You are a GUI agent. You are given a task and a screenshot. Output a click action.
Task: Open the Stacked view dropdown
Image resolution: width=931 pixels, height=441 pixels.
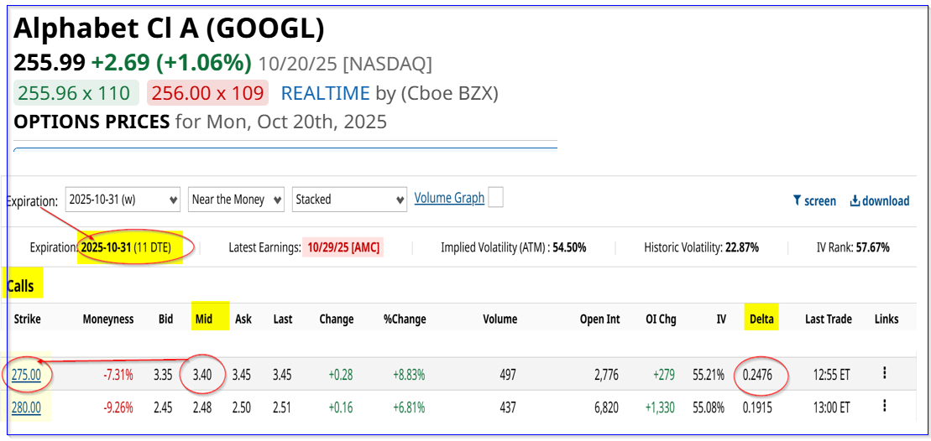pos(349,200)
